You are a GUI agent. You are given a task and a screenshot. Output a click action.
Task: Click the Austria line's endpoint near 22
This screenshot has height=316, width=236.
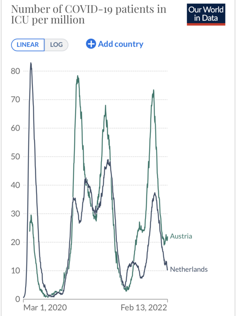click(167, 237)
